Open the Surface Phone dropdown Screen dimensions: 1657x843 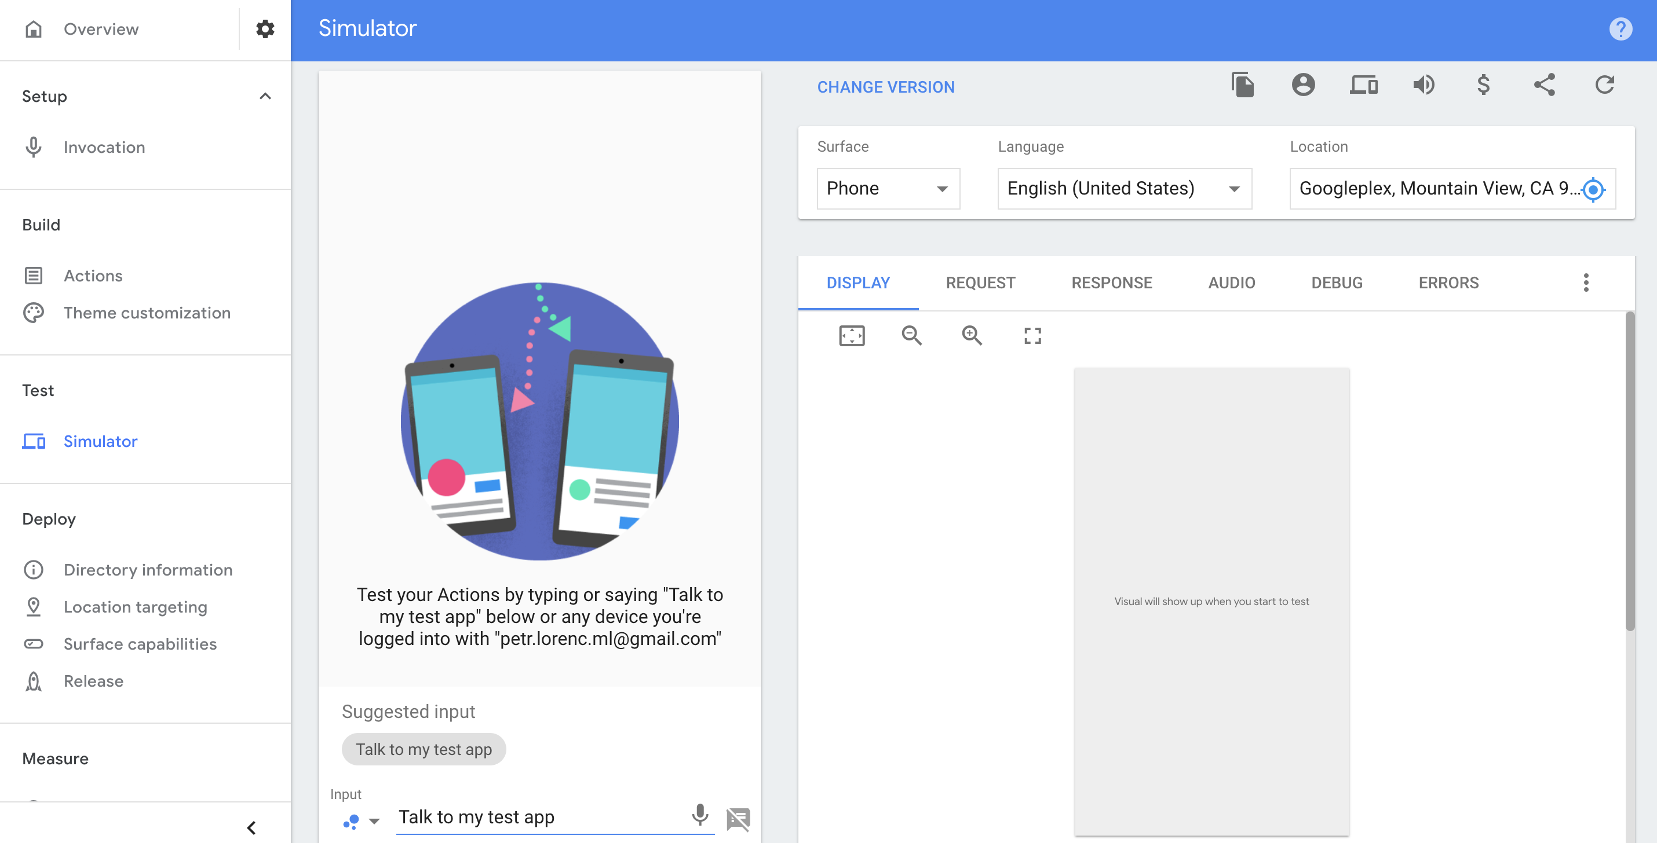888,188
